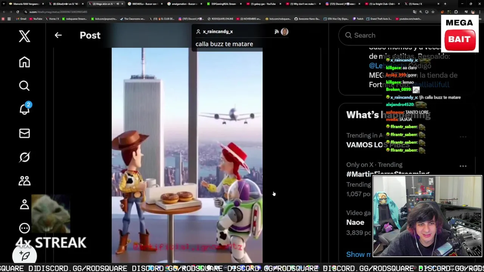
Task: Open The Classrooms bookmark
Action: [x=132, y=19]
